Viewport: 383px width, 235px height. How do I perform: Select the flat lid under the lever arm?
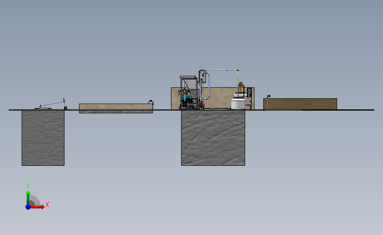pos(43,108)
